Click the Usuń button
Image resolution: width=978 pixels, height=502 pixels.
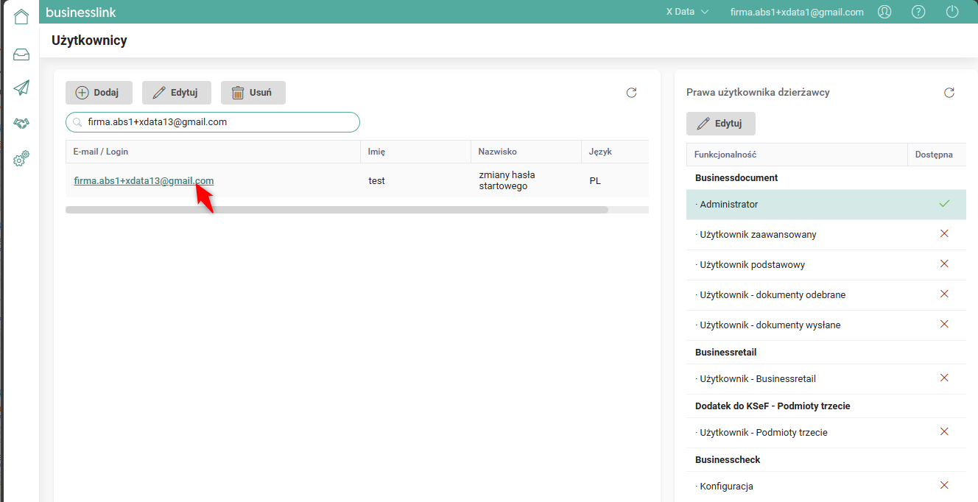pos(253,93)
